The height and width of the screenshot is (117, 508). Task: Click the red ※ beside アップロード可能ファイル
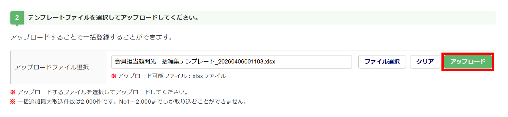click(114, 76)
